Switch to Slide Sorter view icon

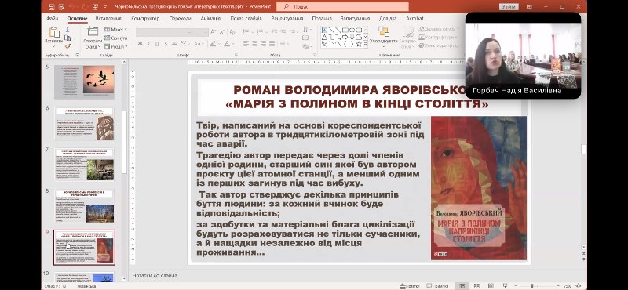[x=476, y=286]
